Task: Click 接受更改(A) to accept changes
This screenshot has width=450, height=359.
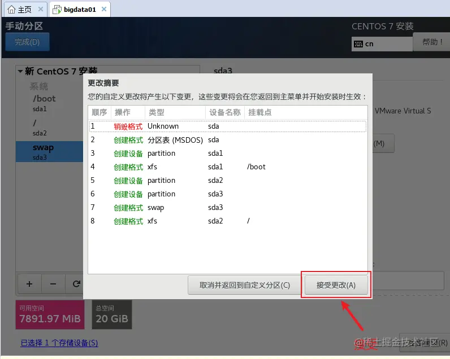Action: point(336,285)
